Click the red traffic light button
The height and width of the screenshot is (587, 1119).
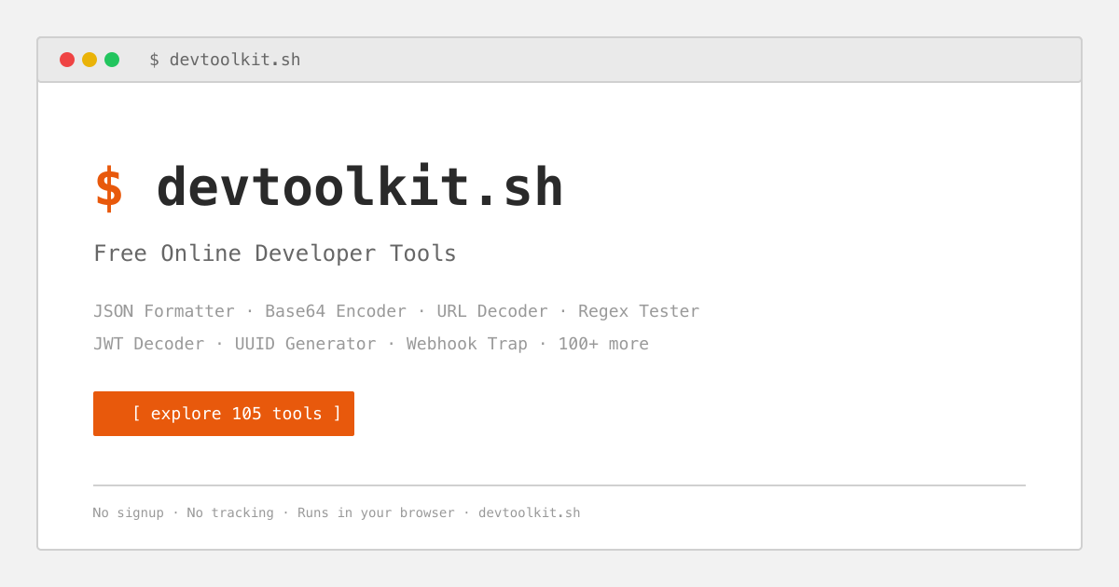click(x=67, y=59)
